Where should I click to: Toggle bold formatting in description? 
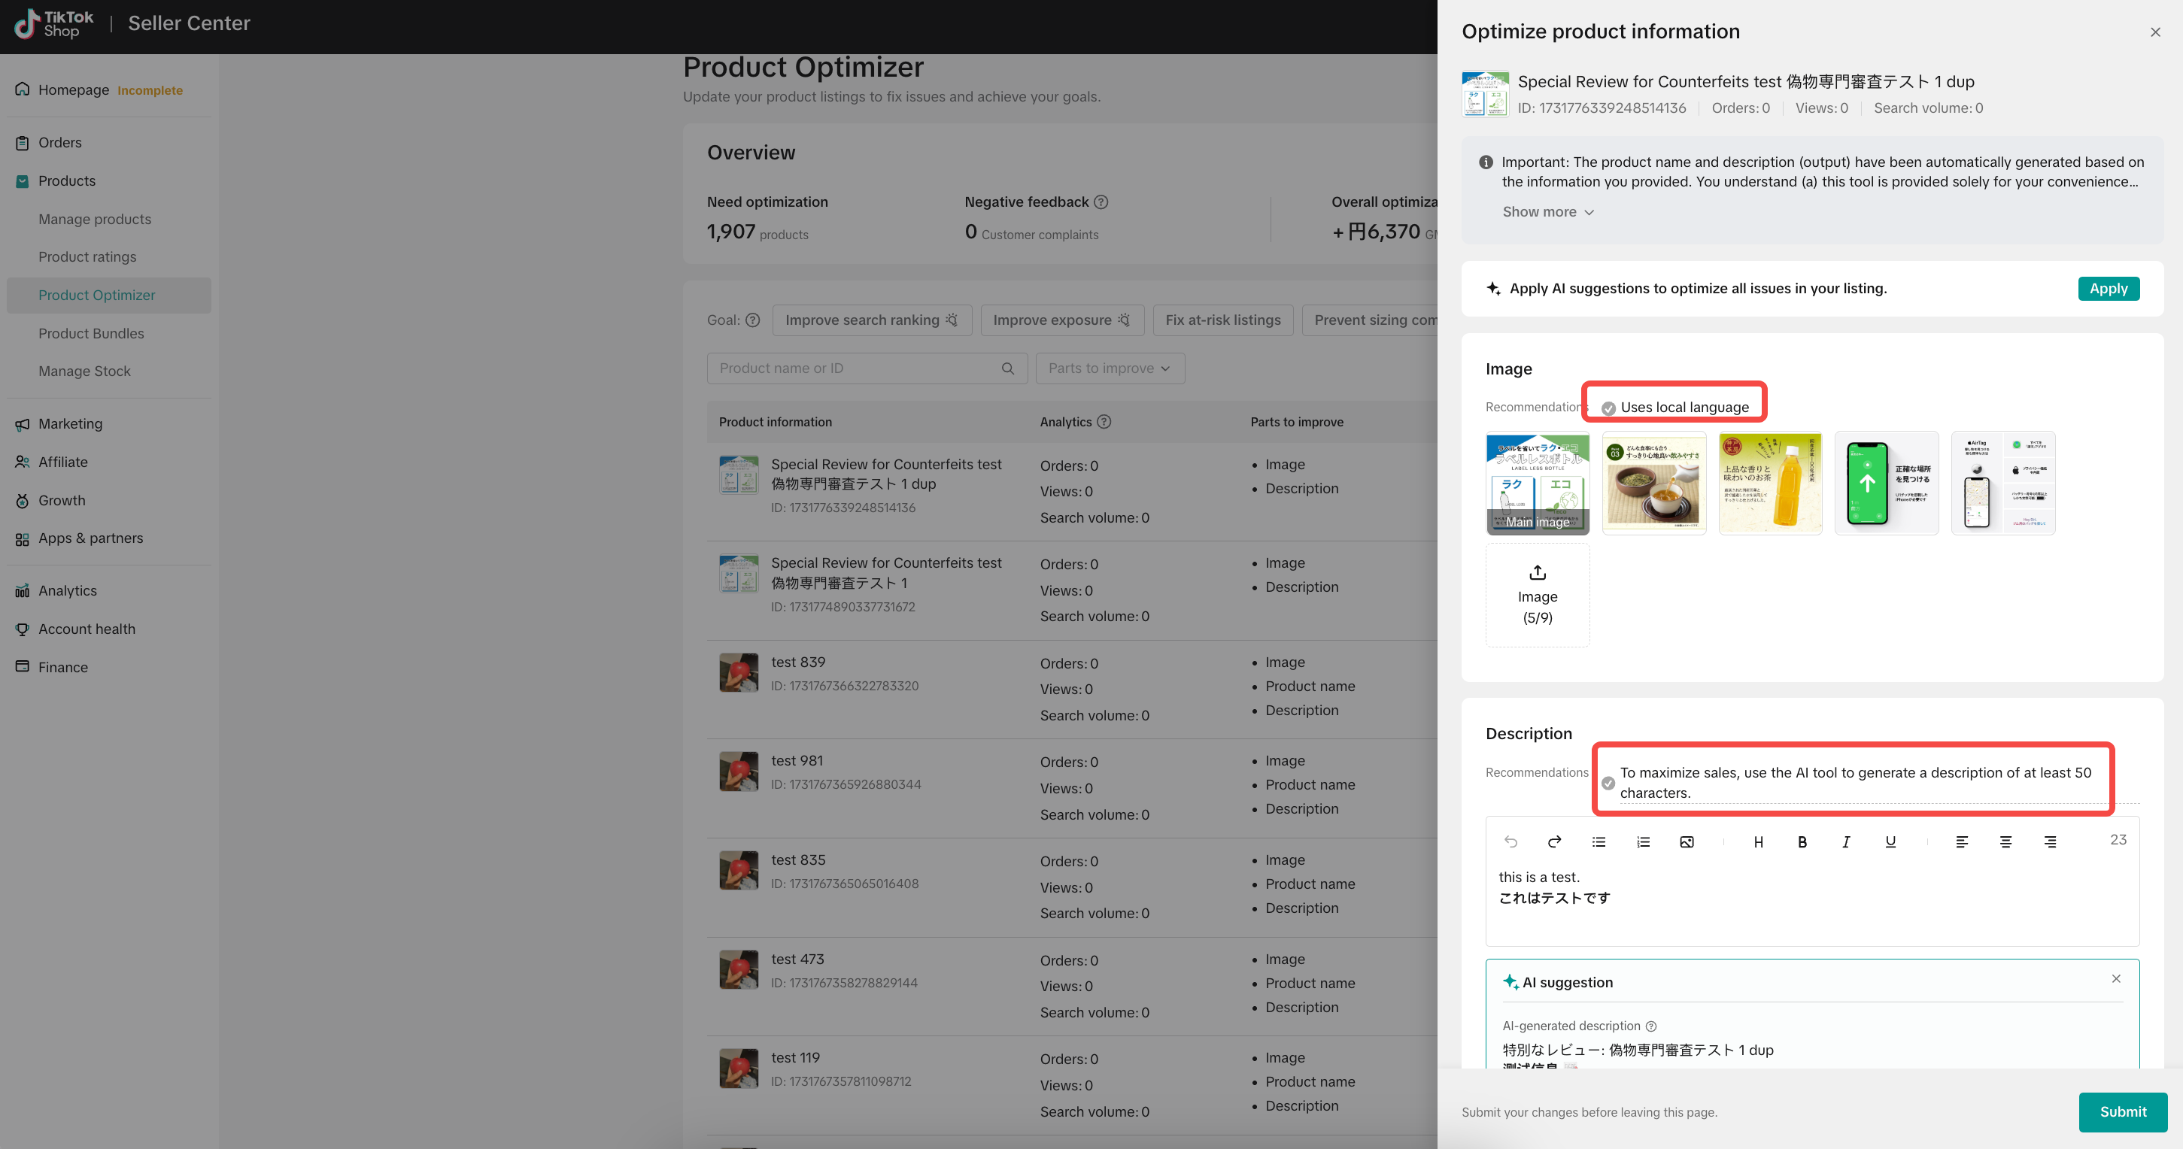tap(1802, 841)
